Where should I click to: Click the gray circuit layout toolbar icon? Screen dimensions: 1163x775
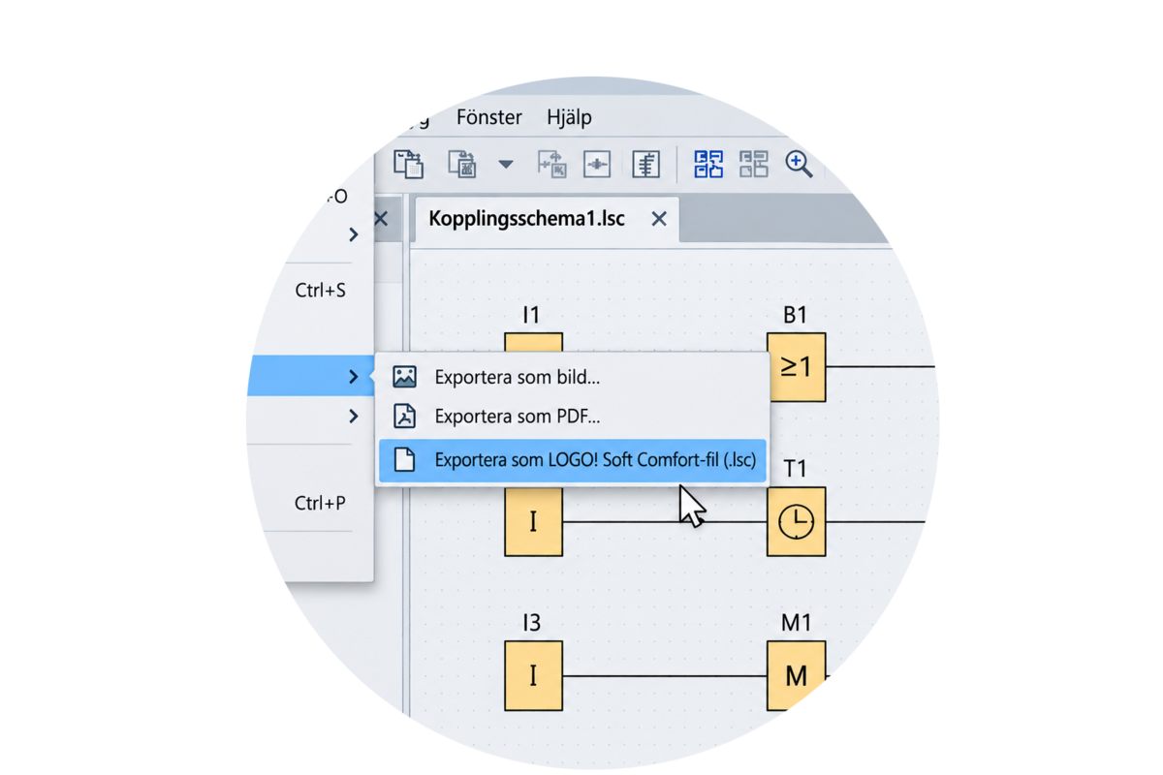coord(754,164)
